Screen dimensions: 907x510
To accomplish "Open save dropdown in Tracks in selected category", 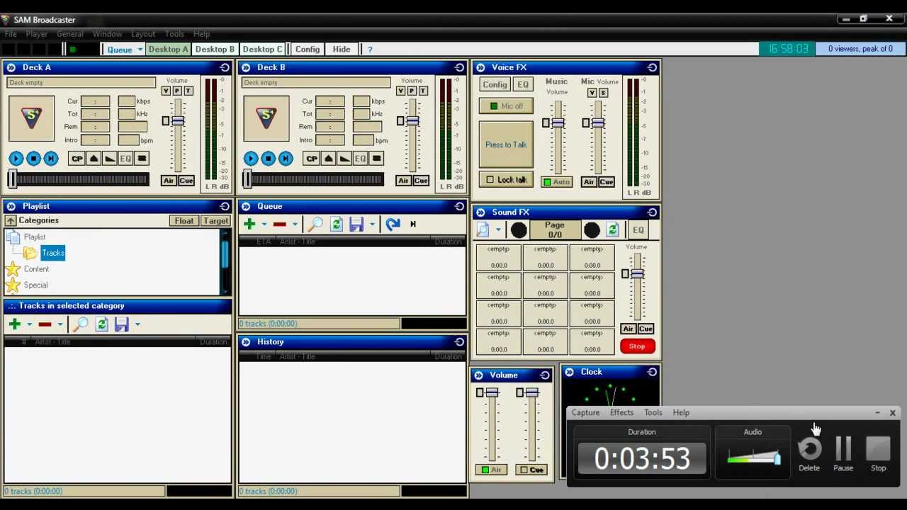I will coord(137,325).
